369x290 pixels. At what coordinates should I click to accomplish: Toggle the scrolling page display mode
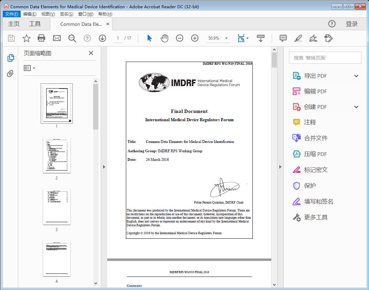click(x=260, y=38)
